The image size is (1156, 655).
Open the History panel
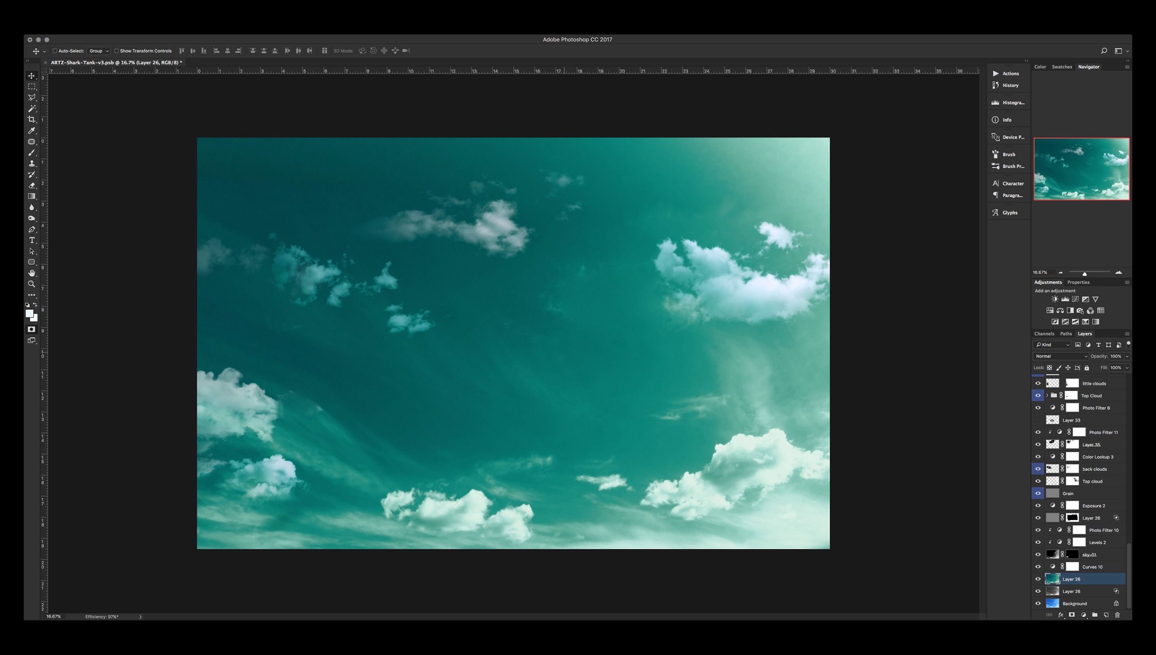(x=1010, y=85)
